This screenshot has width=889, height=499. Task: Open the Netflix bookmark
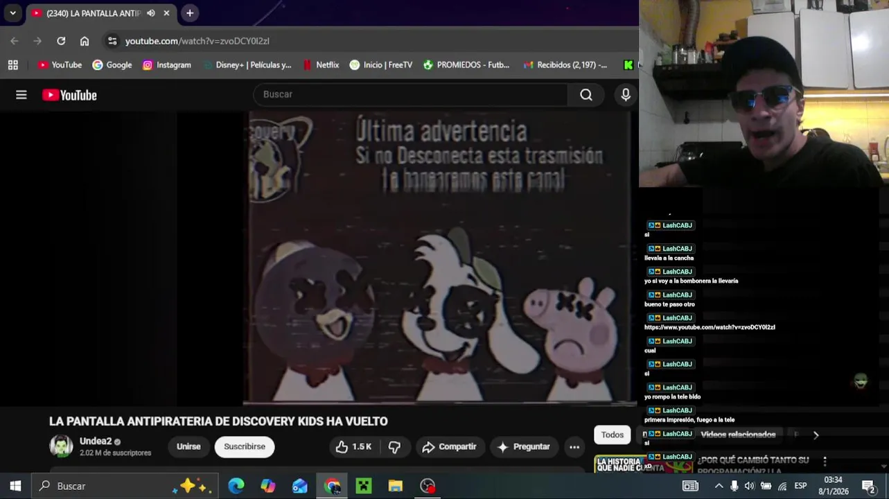coord(321,64)
